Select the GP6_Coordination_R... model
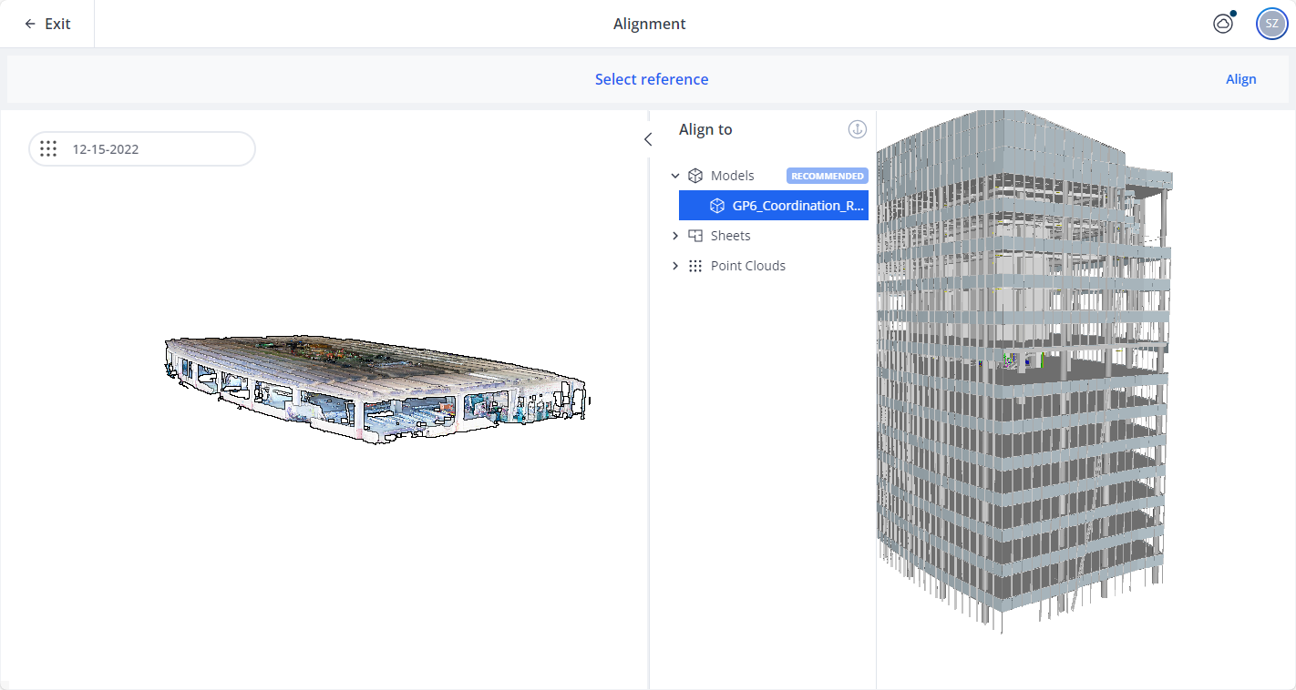Viewport: 1296px width, 690px height. [x=797, y=206]
